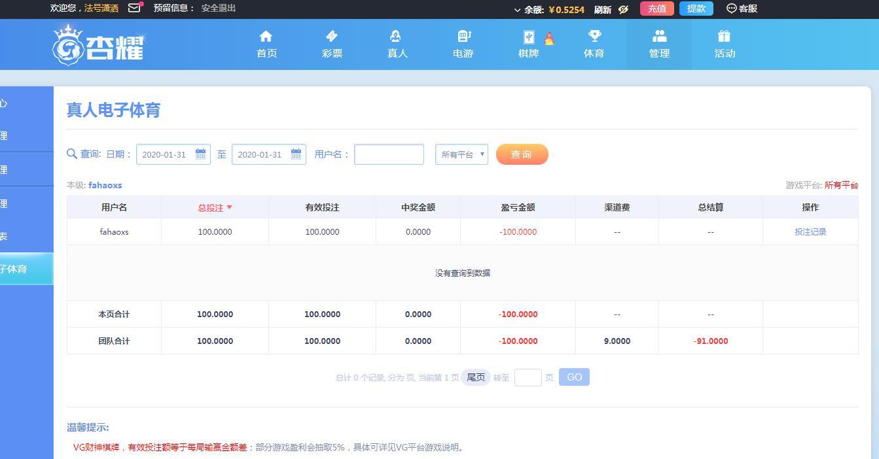This screenshot has height=459, width=879.
Task: Toggle balance visibility eye icon
Action: pos(623,9)
